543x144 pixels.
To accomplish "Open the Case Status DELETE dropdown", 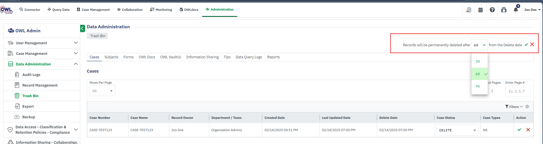I will click(457, 130).
